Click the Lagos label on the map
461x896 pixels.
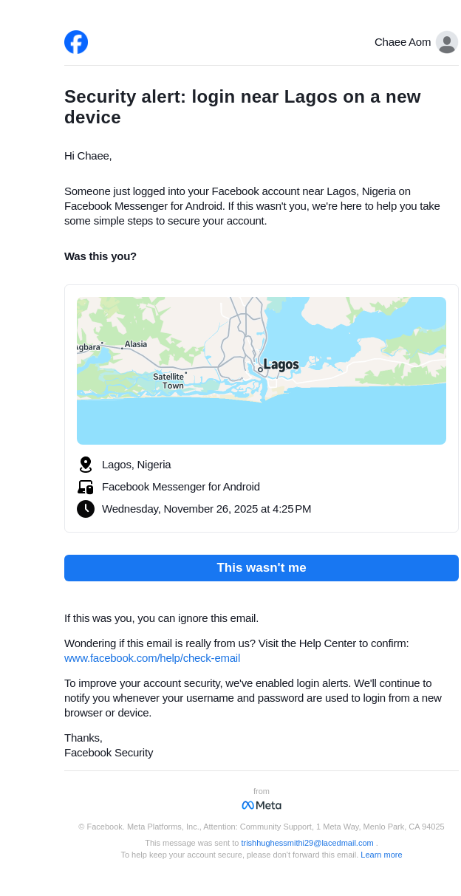[281, 365]
